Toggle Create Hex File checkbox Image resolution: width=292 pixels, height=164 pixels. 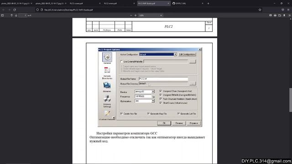point(121,113)
